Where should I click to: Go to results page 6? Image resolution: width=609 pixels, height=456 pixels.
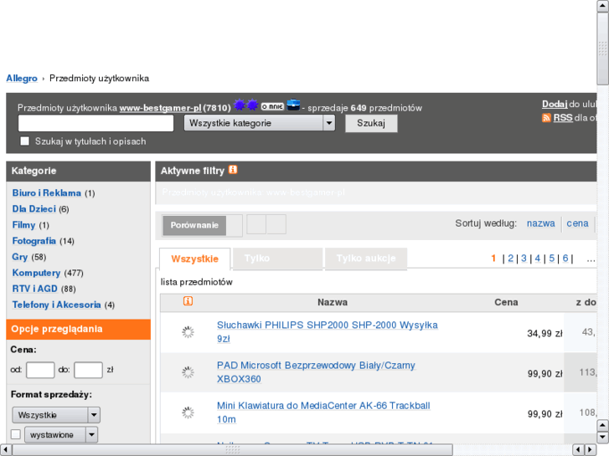[565, 259]
